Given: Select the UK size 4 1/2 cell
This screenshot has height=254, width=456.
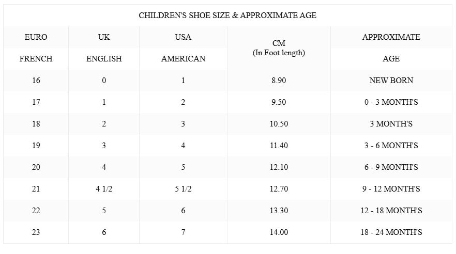Looking at the screenshot, I should 104,189.
